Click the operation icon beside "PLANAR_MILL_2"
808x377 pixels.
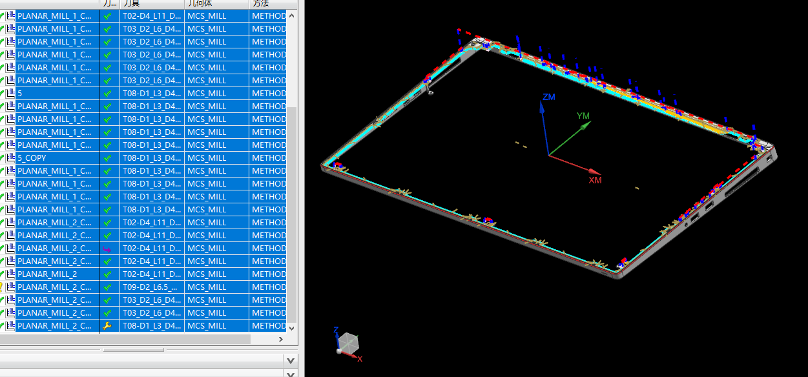(x=10, y=274)
